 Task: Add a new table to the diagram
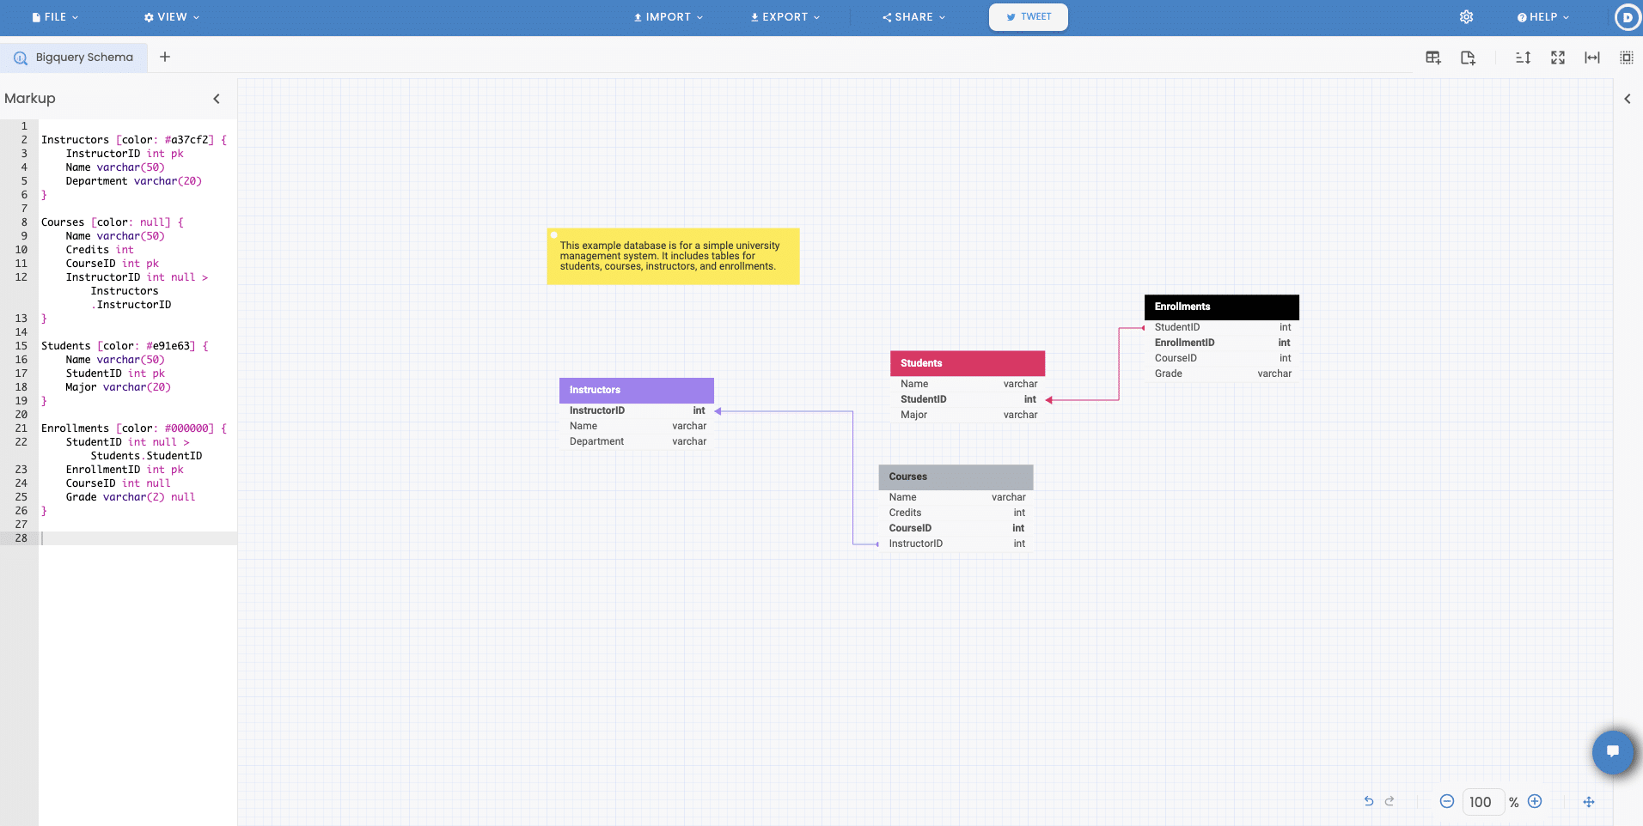coord(1435,57)
